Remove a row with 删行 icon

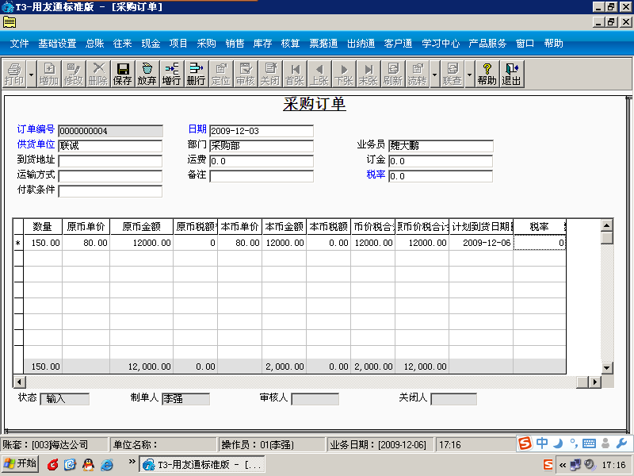(196, 74)
